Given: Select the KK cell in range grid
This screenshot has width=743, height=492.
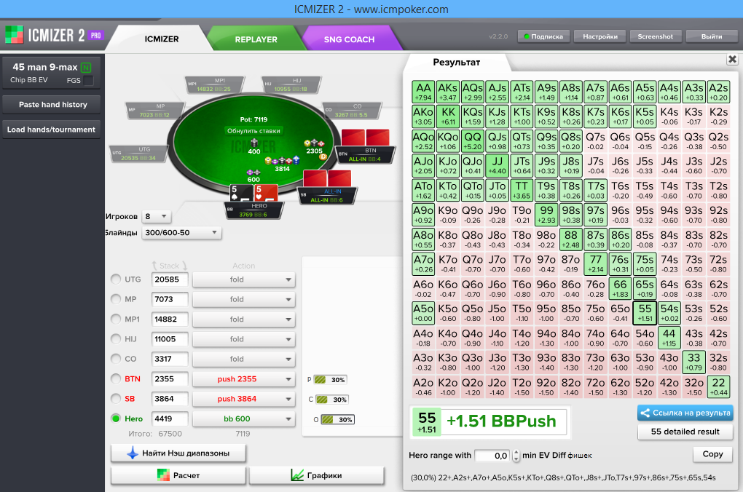Looking at the screenshot, I should pos(448,116).
